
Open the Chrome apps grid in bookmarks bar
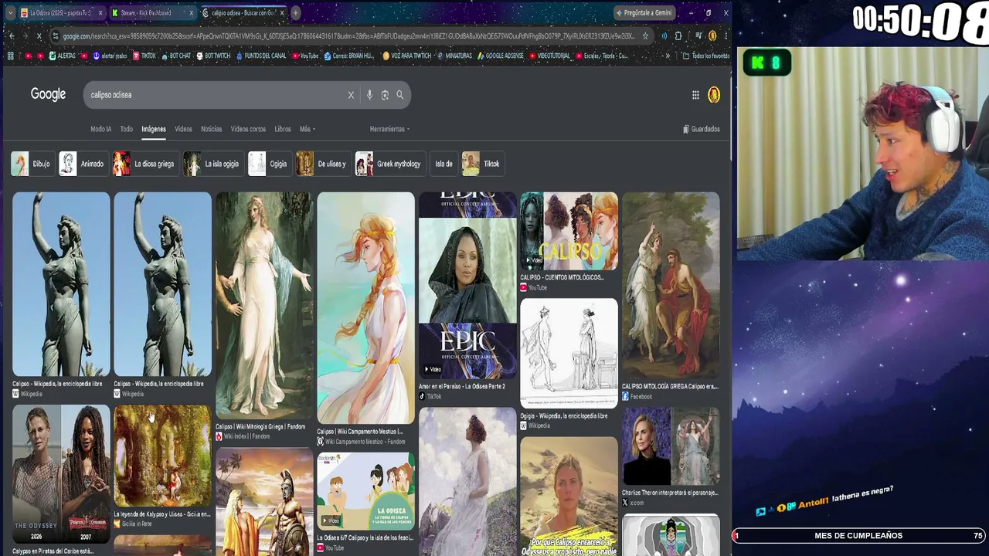coord(10,56)
